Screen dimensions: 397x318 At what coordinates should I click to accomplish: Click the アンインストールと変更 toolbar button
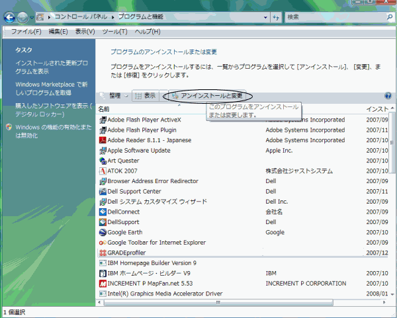pyautogui.click(x=207, y=96)
